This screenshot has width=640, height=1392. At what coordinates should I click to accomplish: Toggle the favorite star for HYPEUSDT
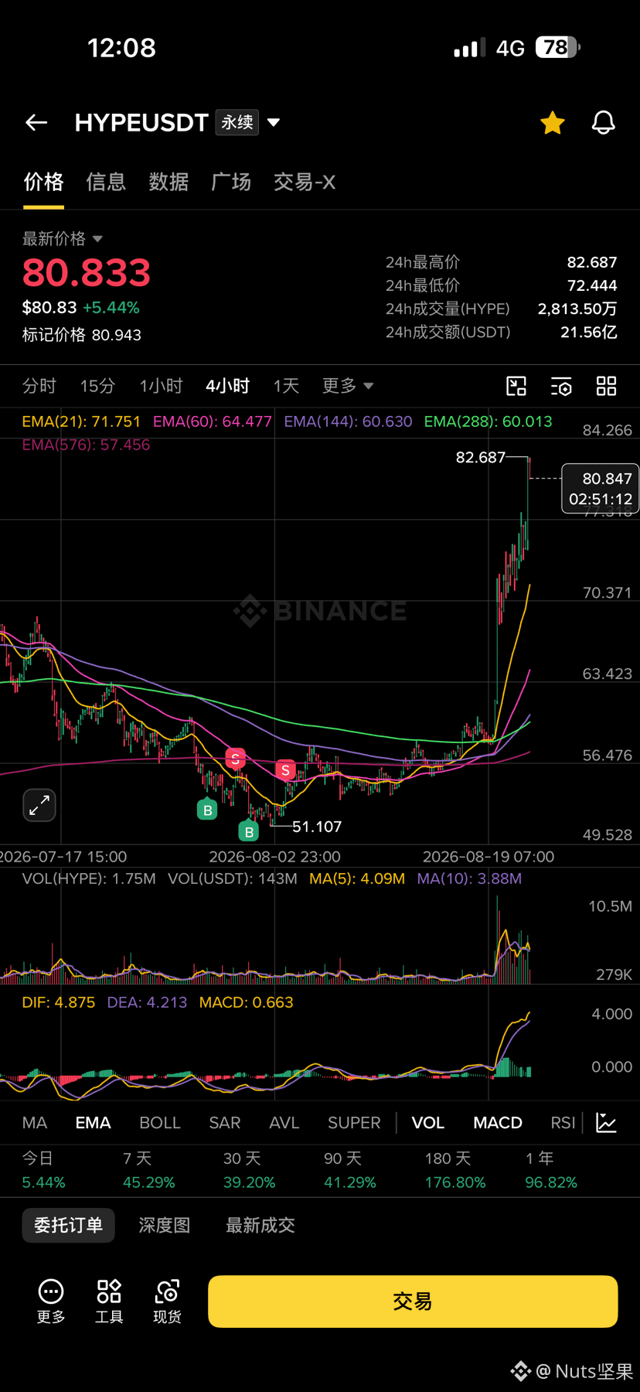pos(553,122)
